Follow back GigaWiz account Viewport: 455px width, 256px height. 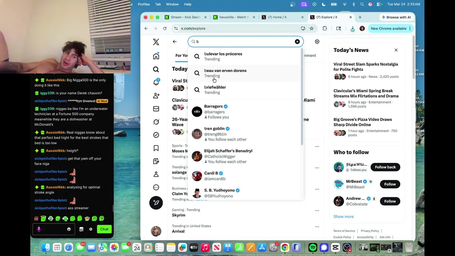(385, 167)
